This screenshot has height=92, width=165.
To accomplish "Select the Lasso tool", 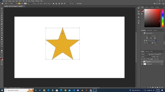I will (x=2, y=13).
